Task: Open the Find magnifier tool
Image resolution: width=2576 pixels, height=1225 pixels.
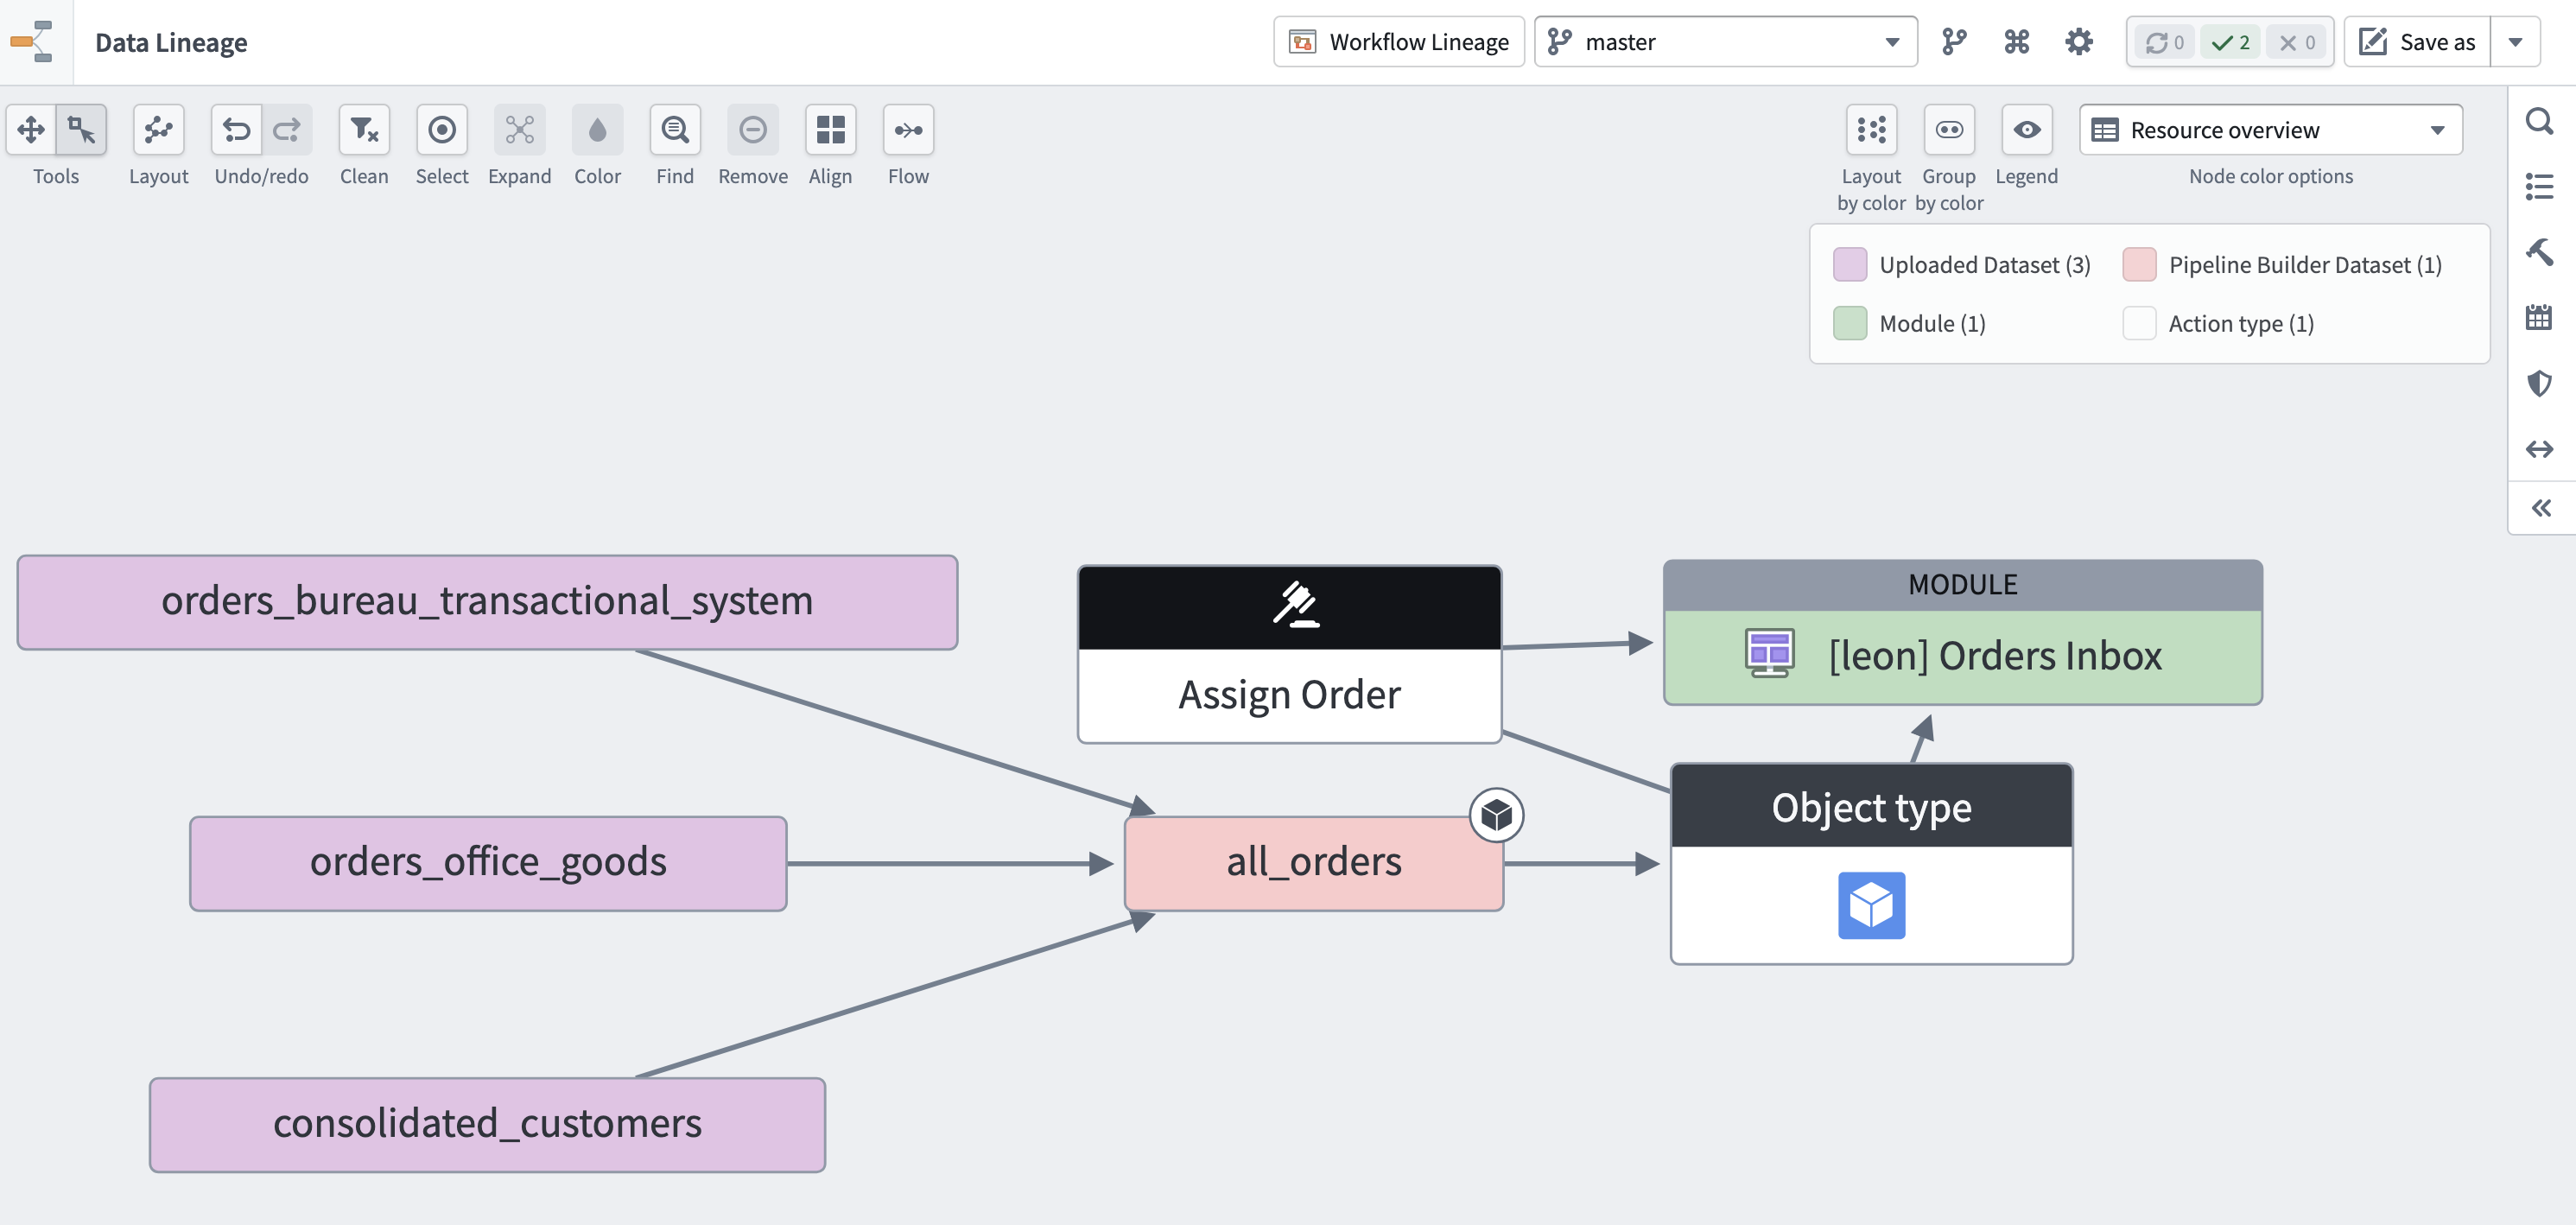Action: tap(675, 130)
